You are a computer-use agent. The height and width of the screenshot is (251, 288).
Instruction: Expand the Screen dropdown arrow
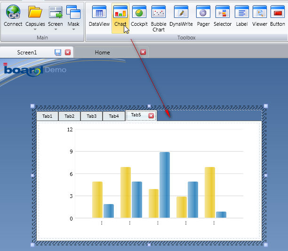[x=56, y=29]
